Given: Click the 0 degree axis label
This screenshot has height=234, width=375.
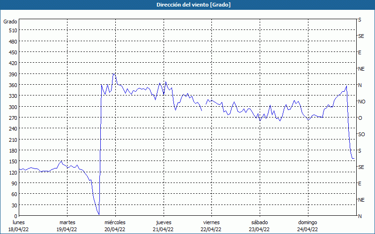Looking at the screenshot, I should 16,216.
